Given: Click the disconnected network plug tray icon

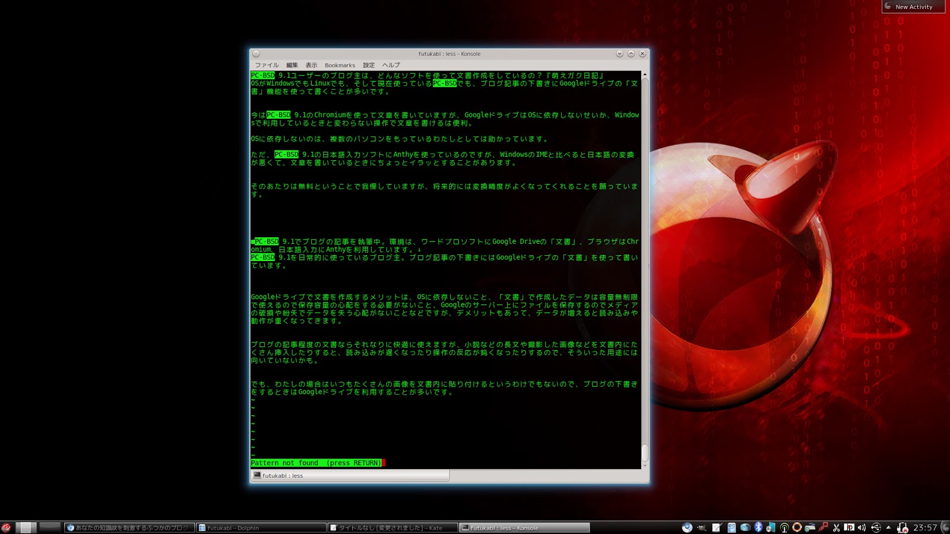Looking at the screenshot, I should pos(902,527).
